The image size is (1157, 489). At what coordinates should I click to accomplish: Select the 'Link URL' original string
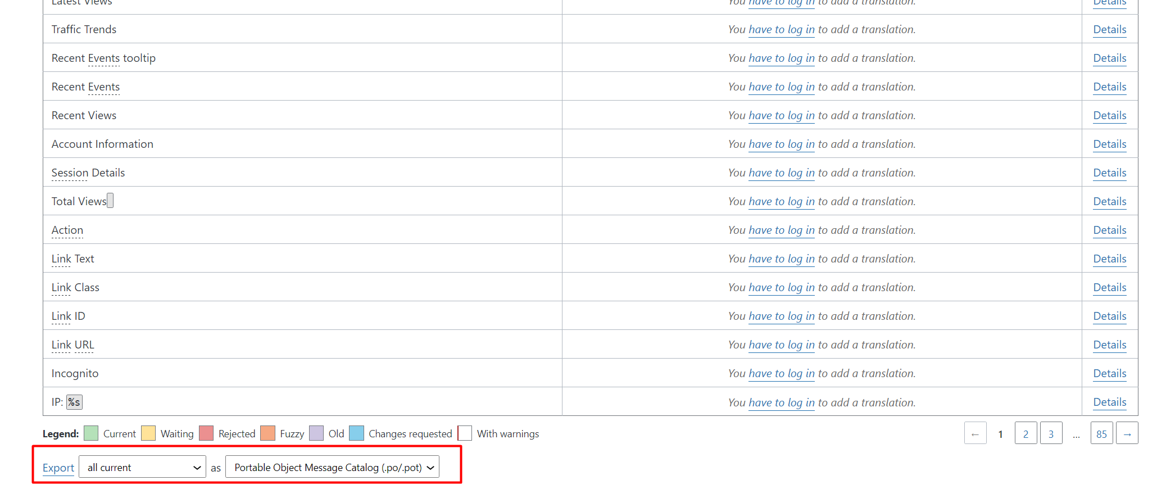click(72, 345)
